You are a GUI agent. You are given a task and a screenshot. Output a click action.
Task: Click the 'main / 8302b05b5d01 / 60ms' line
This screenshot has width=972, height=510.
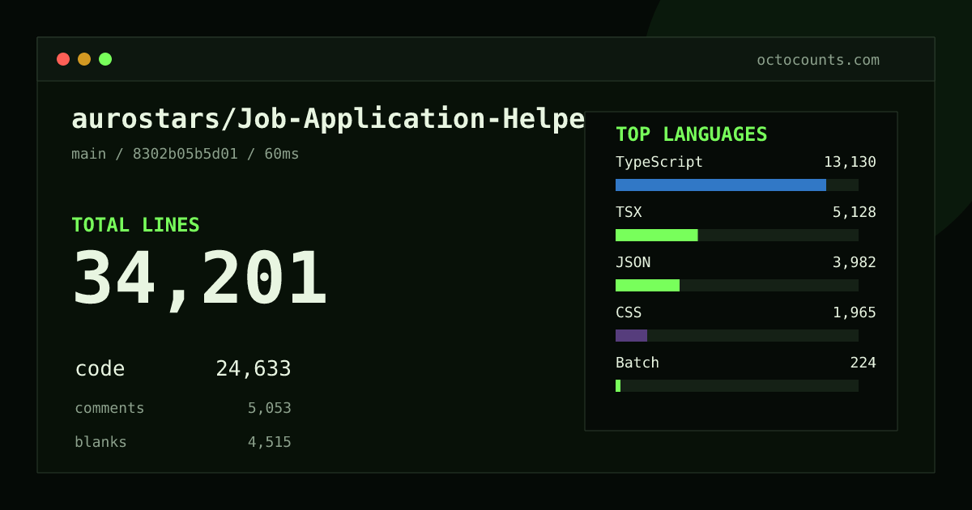[x=185, y=154]
